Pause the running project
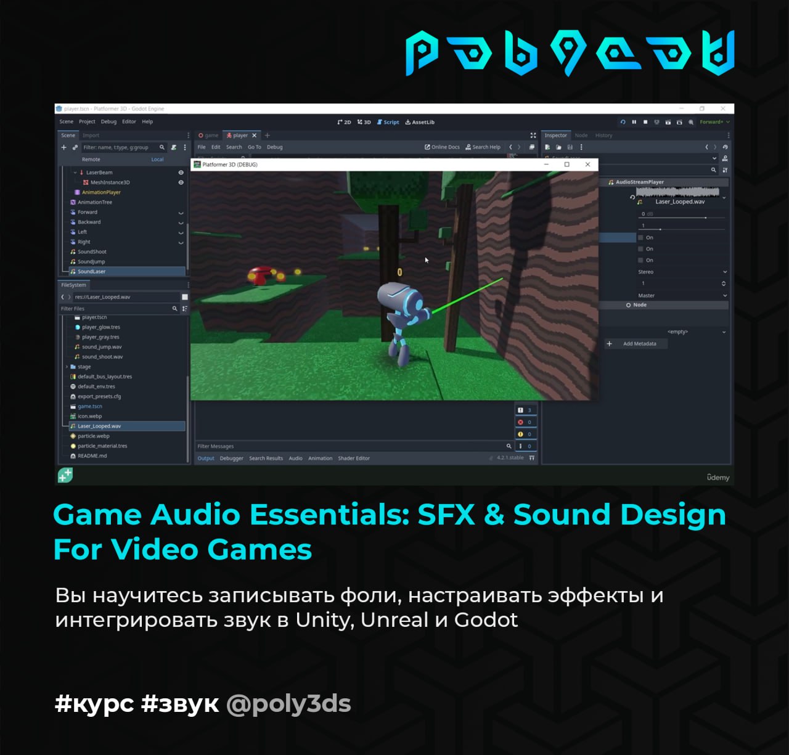The width and height of the screenshot is (789, 755). [x=634, y=122]
